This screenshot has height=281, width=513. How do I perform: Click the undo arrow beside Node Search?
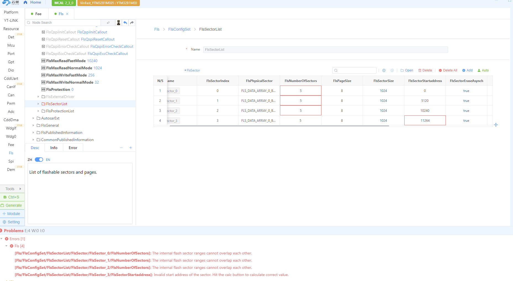click(x=125, y=23)
